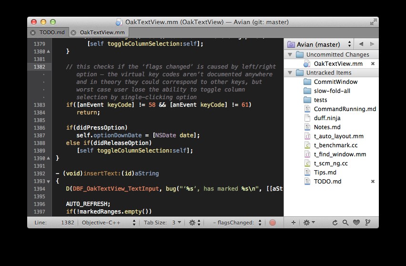The width and height of the screenshot is (406, 266).
Task: Click the plus icon to create a new item
Action: click(293, 223)
